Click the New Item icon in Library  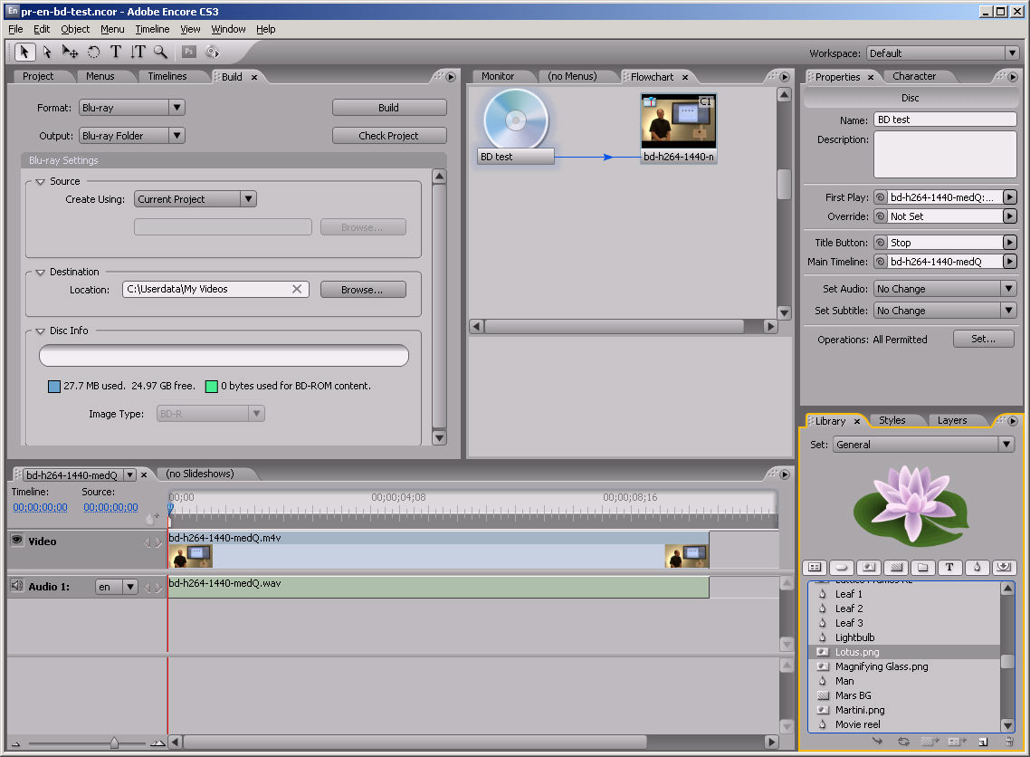tap(983, 742)
